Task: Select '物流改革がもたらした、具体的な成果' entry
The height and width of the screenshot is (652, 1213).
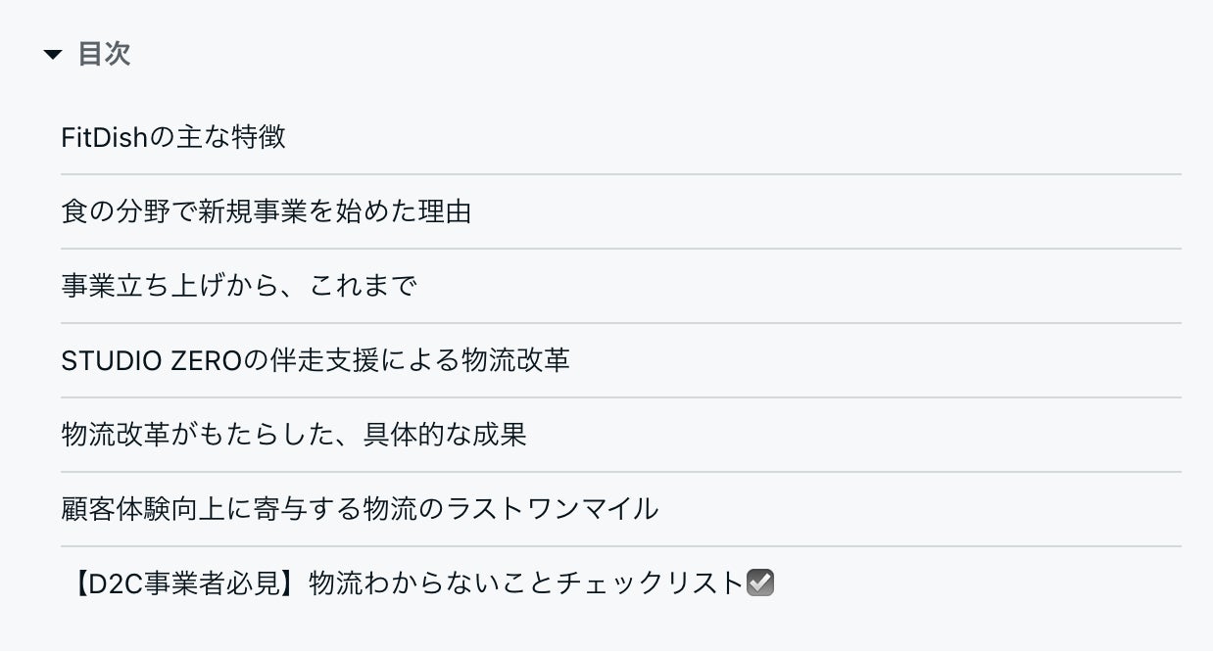Action: [x=293, y=435]
